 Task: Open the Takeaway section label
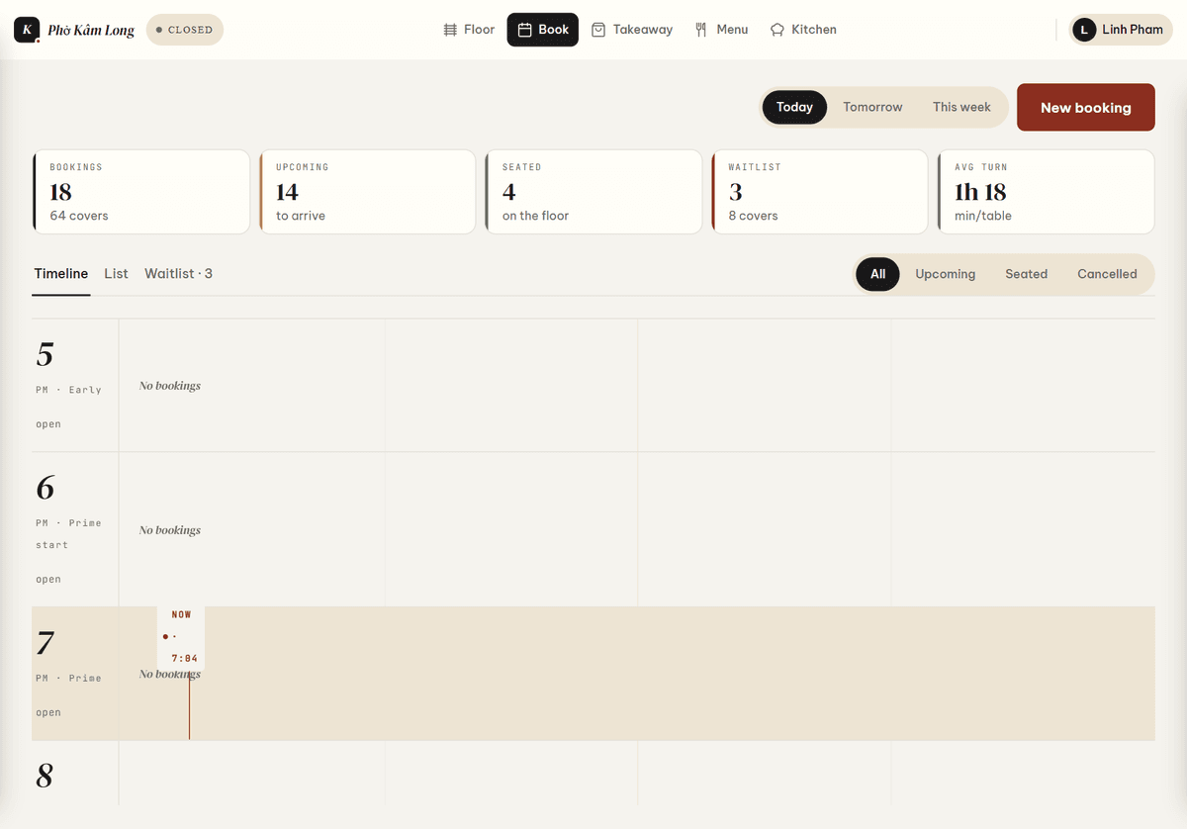(x=643, y=30)
